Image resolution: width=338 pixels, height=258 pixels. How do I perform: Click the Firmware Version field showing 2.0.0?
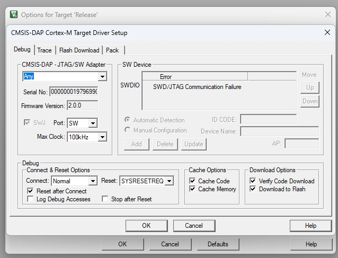[x=82, y=105]
